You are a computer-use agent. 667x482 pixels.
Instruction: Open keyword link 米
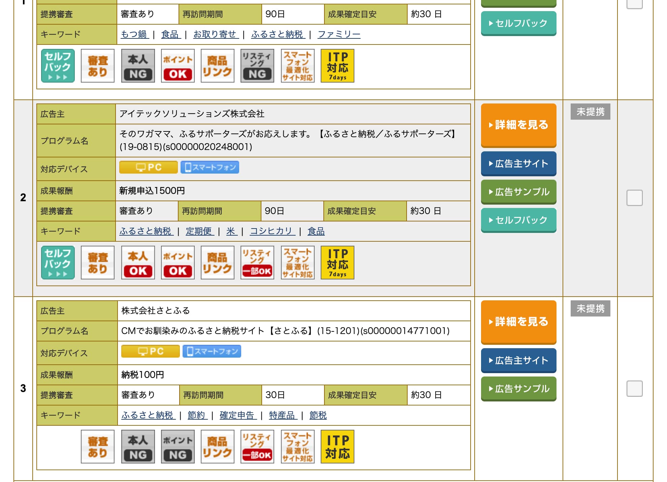(232, 231)
